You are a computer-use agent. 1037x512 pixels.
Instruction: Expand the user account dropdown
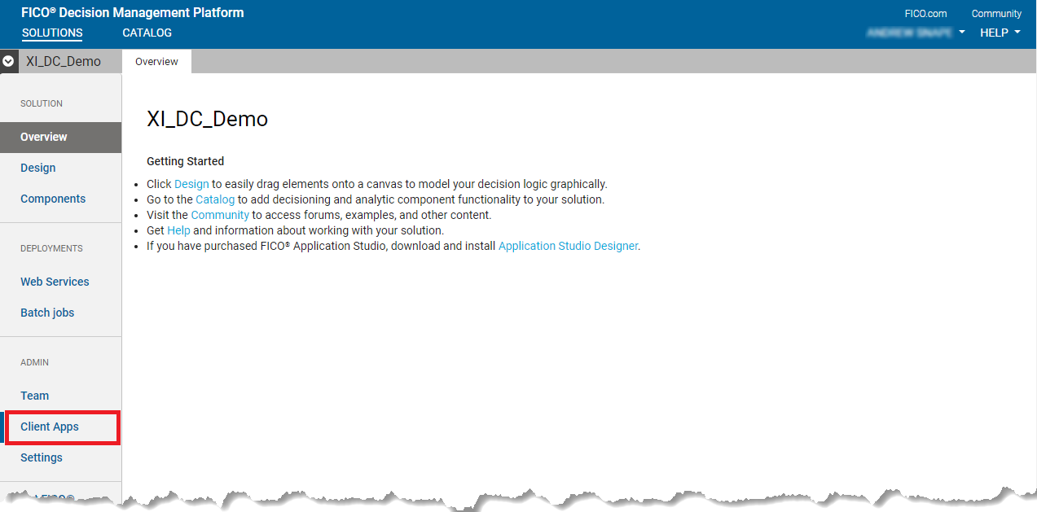916,33
